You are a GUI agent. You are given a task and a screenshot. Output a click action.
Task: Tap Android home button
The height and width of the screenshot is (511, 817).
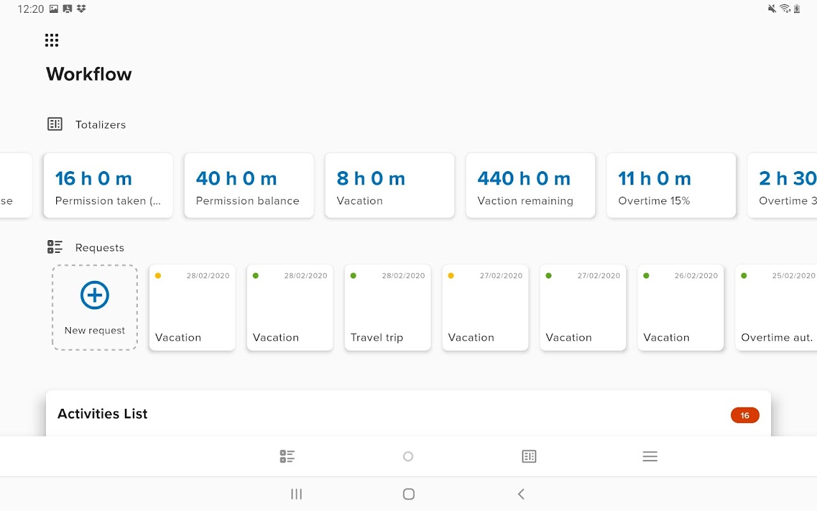coord(409,494)
